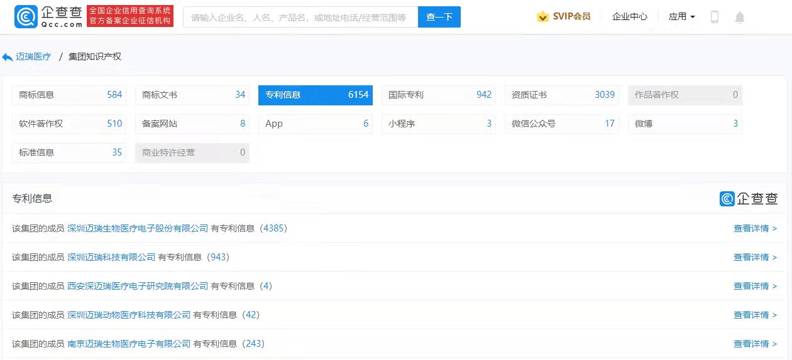This screenshot has width=792, height=360.
Task: Select the 软件著作权 510 tab
Action: (x=69, y=124)
